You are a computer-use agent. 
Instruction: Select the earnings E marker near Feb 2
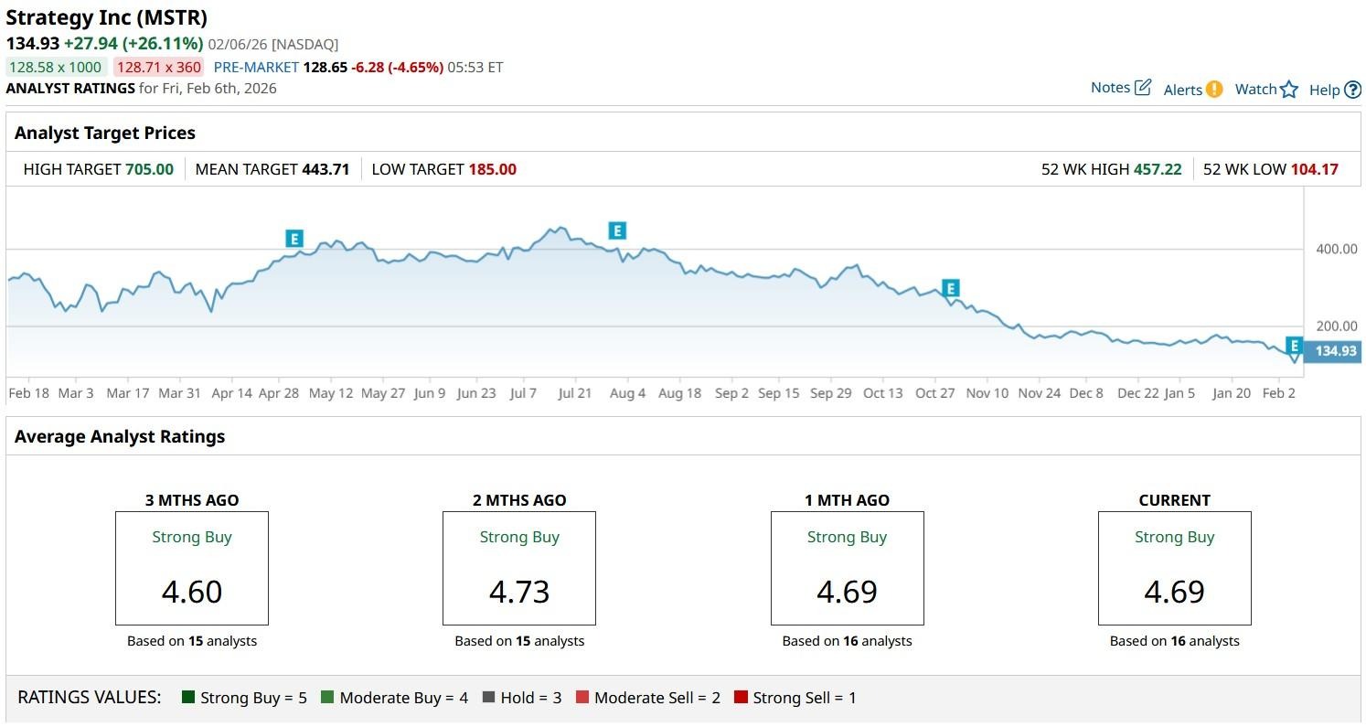[1294, 346]
